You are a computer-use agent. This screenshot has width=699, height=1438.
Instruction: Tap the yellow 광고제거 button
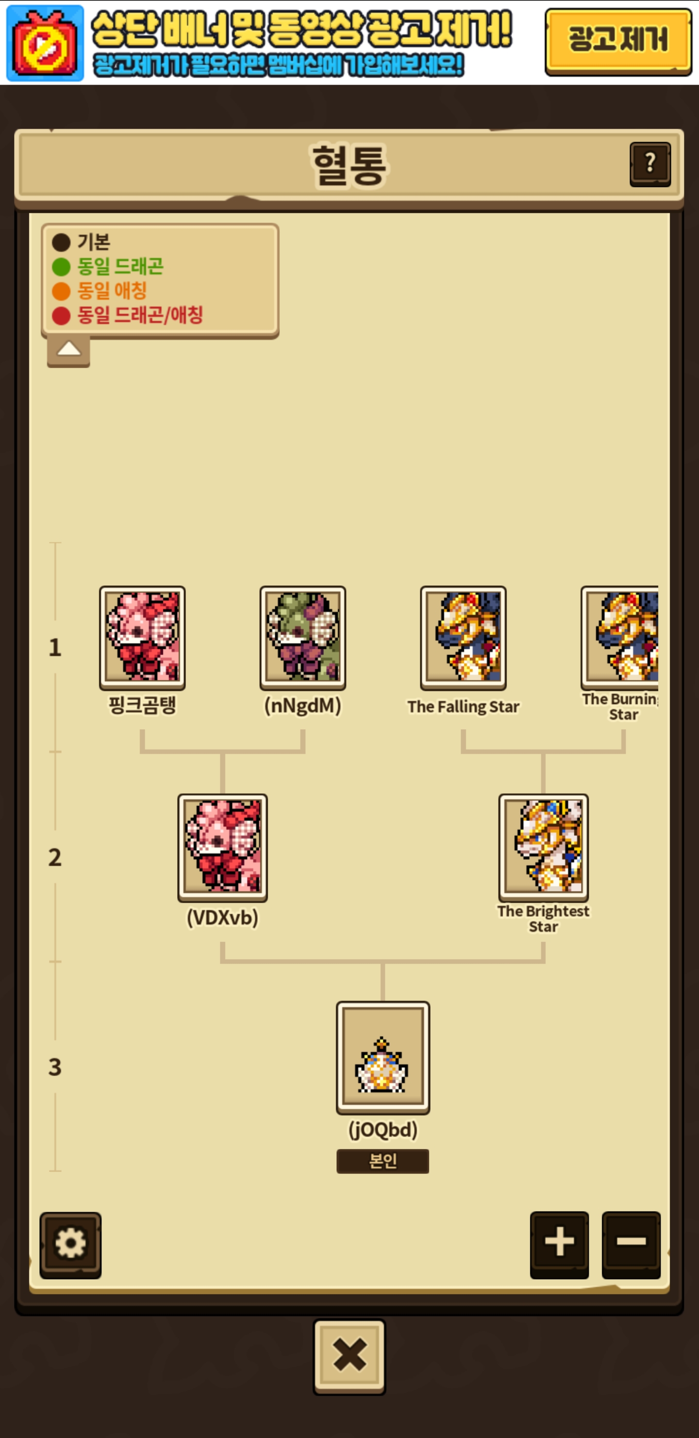618,41
